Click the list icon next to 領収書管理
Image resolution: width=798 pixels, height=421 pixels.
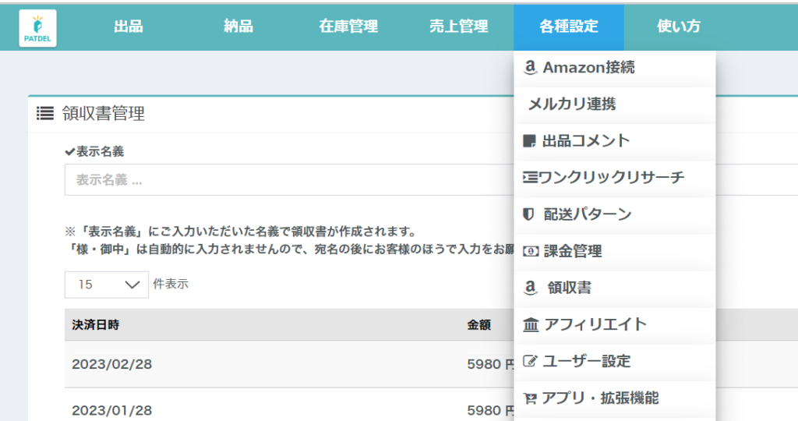click(44, 114)
